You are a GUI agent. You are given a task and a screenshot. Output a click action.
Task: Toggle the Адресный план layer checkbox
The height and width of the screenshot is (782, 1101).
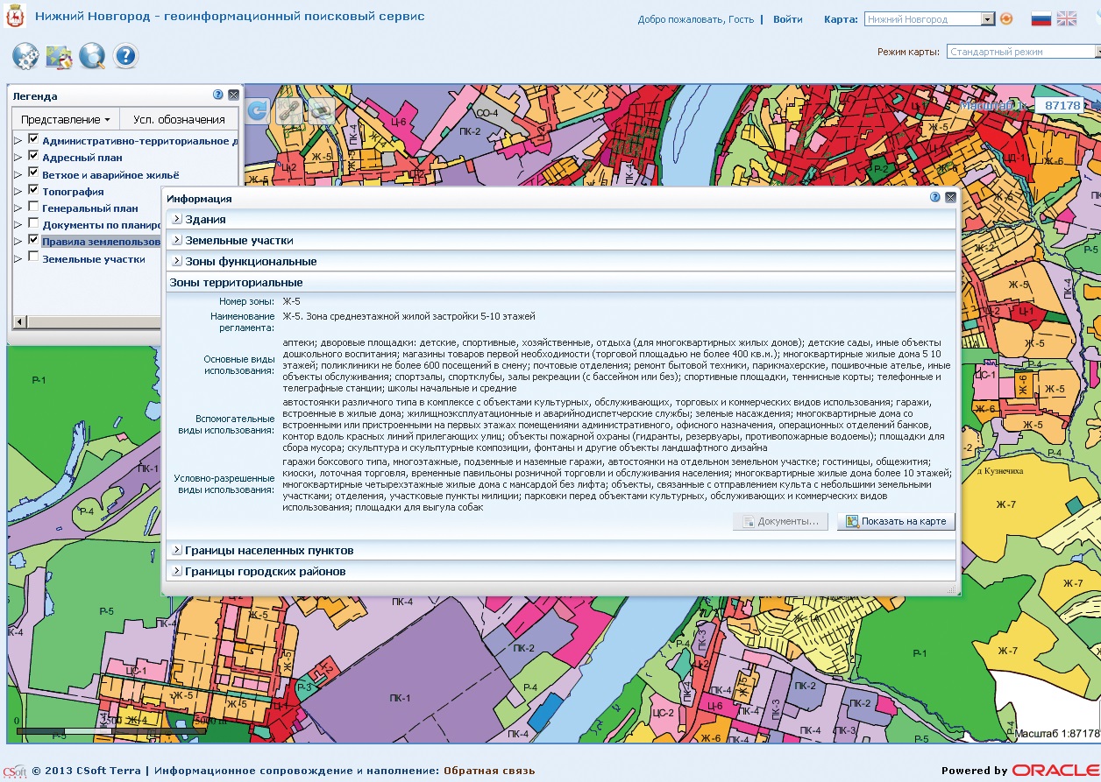coord(33,157)
